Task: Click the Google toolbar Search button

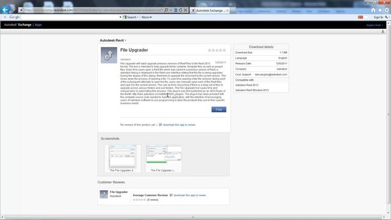Action: click(130, 17)
